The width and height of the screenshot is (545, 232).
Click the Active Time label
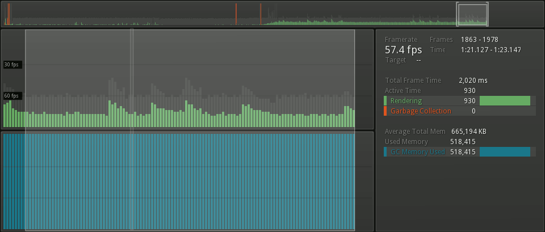pyautogui.click(x=403, y=91)
